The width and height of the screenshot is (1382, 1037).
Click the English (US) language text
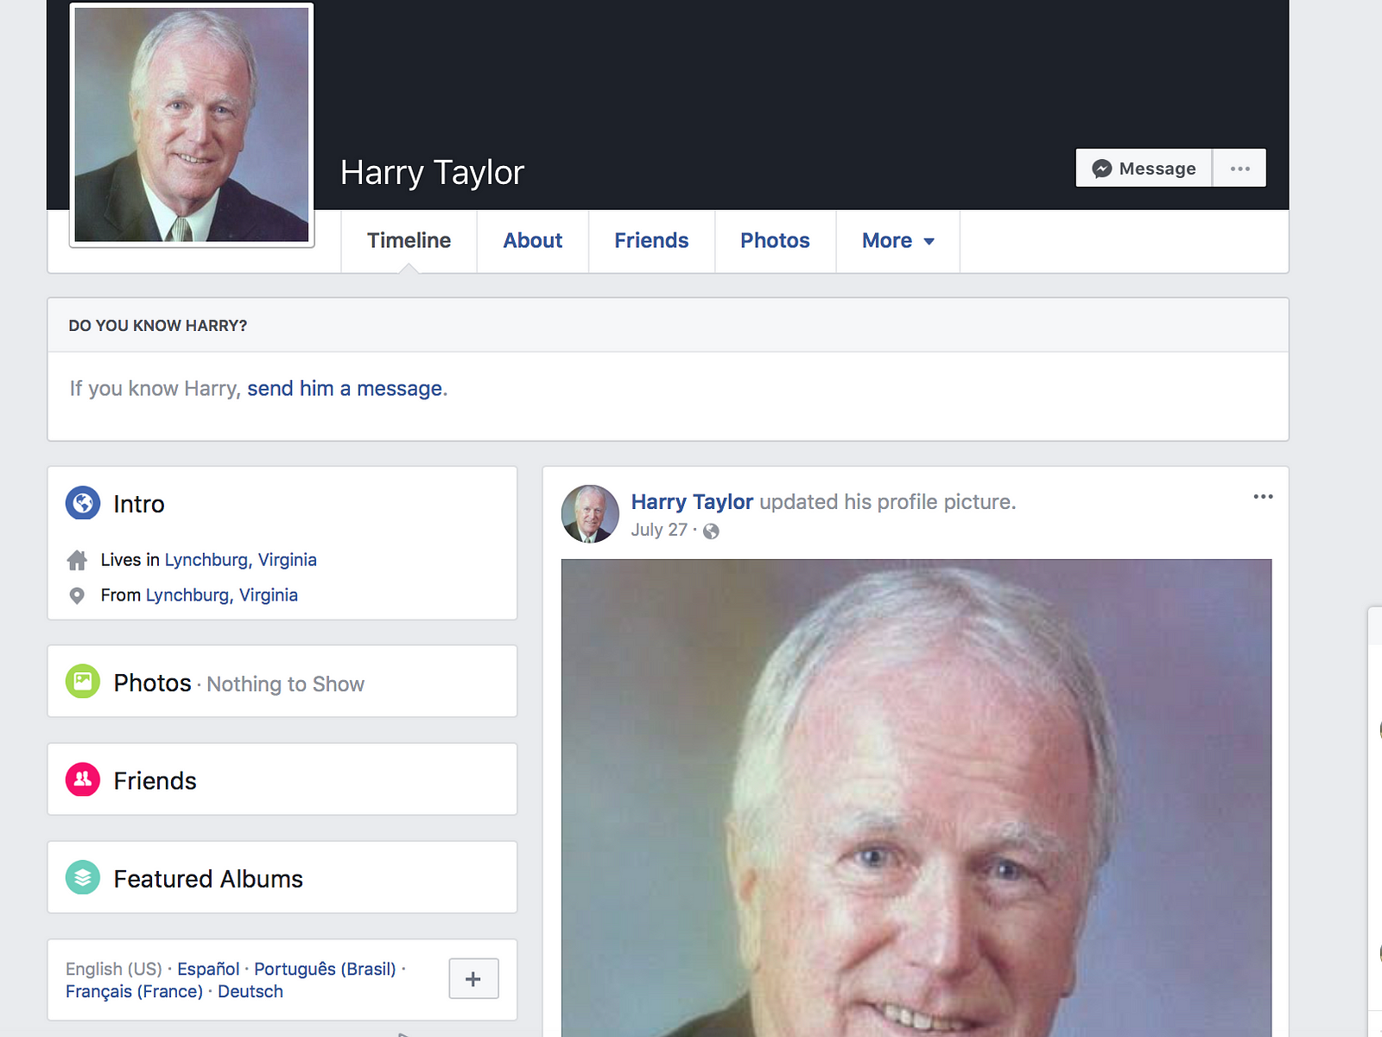114,969
